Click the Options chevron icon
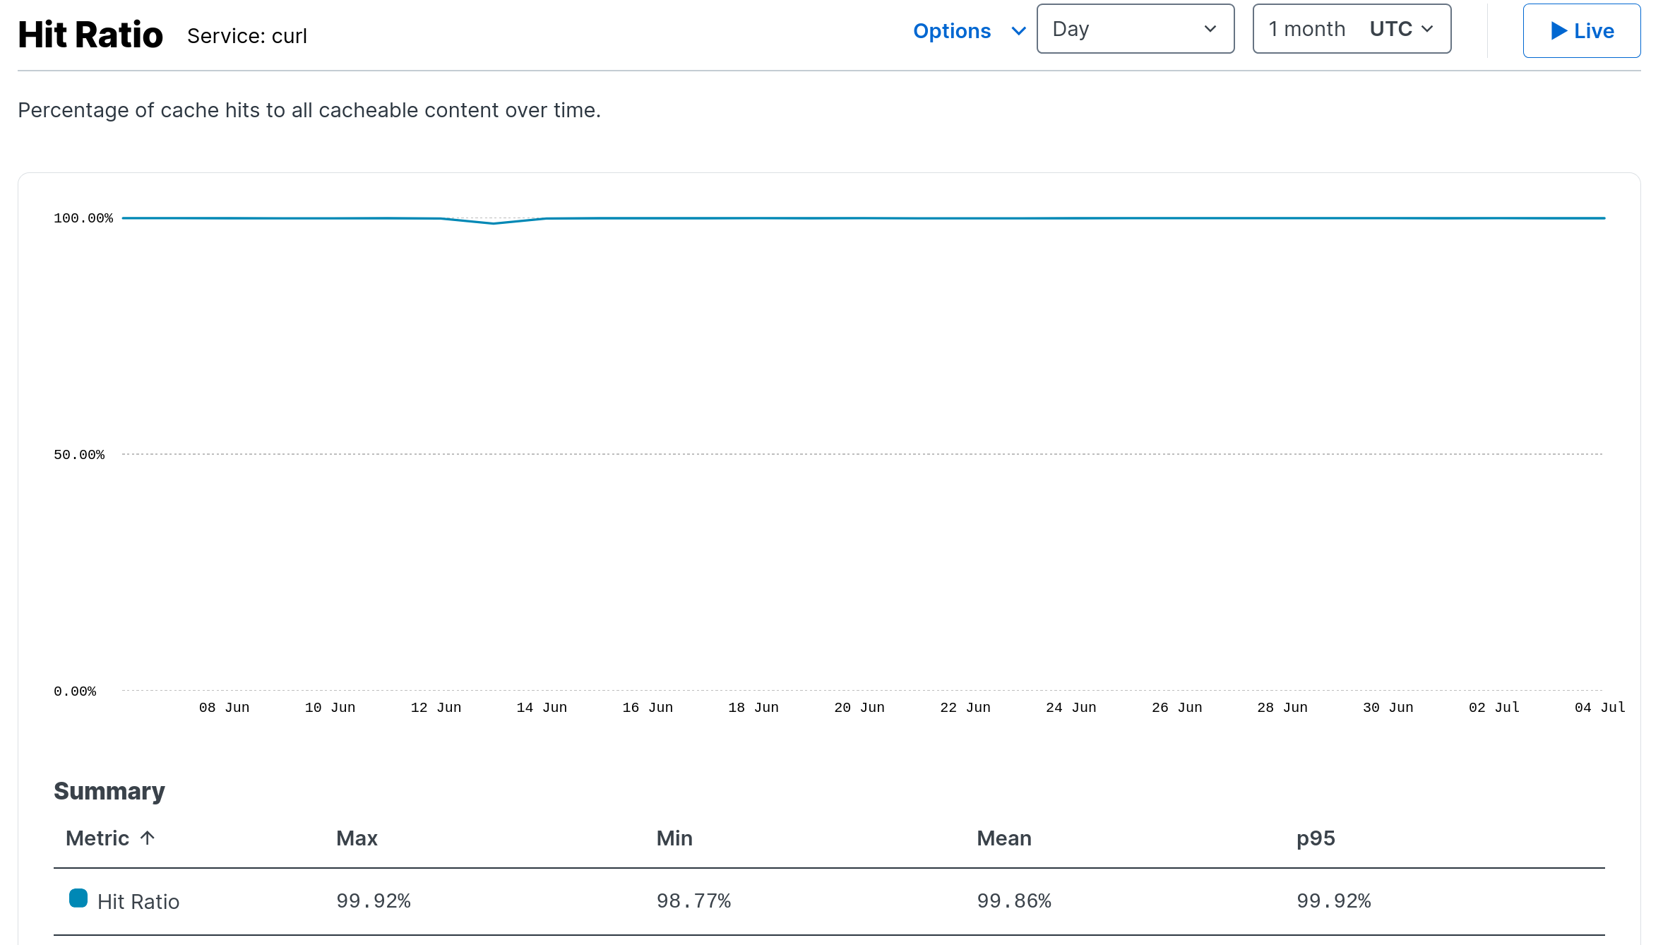This screenshot has width=1663, height=945. pyautogui.click(x=1018, y=31)
